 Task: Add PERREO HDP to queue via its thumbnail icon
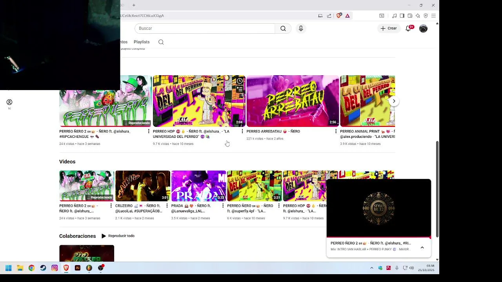(x=240, y=89)
